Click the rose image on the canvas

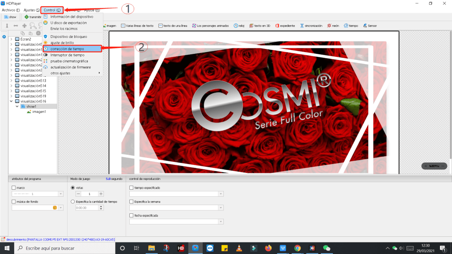point(254,108)
